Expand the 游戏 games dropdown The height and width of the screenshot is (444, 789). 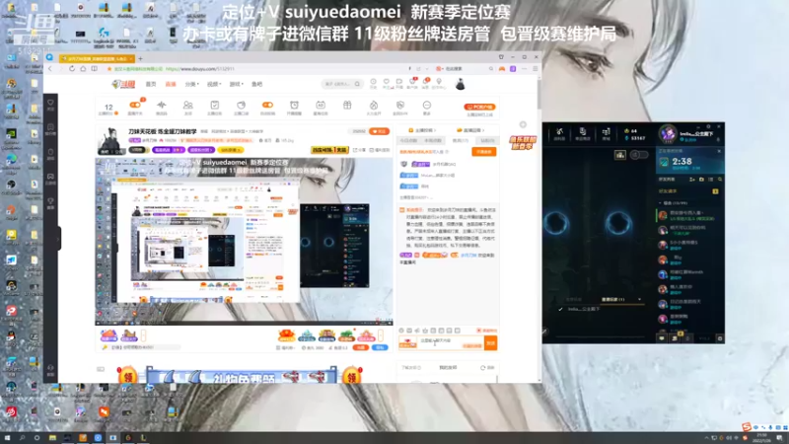(236, 84)
